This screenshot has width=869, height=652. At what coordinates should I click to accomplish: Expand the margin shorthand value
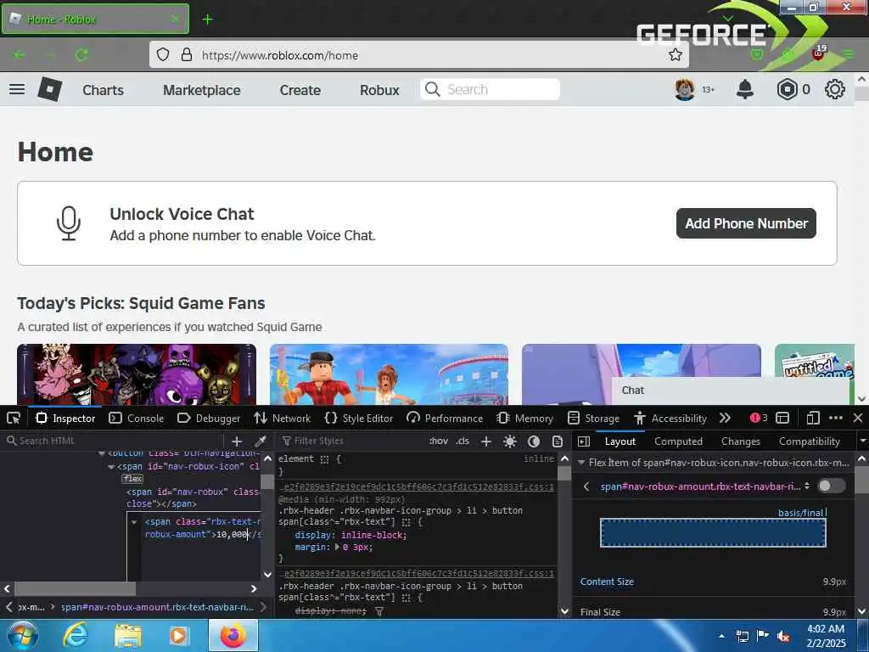click(x=338, y=548)
